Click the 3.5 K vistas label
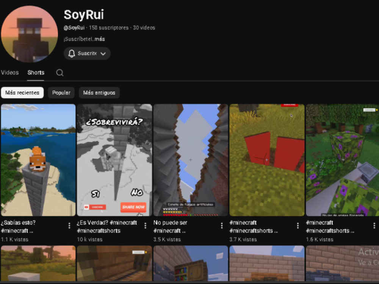 (x=167, y=240)
